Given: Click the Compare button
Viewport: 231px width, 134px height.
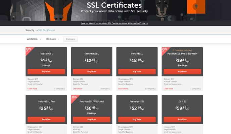Looking at the screenshot, I should (x=71, y=39).
